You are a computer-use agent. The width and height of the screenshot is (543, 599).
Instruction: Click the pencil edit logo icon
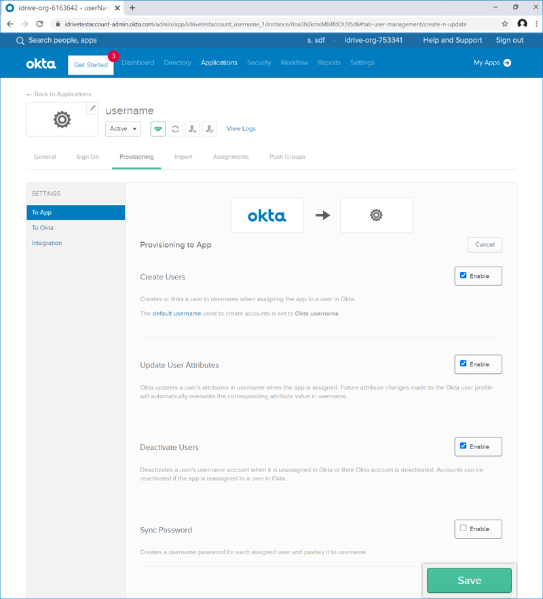tap(92, 109)
